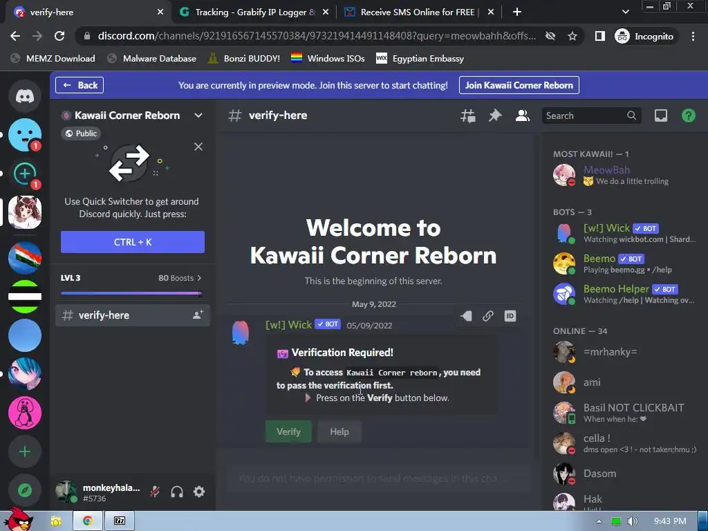
Task: Open member cella ! in list
Action: [625, 443]
